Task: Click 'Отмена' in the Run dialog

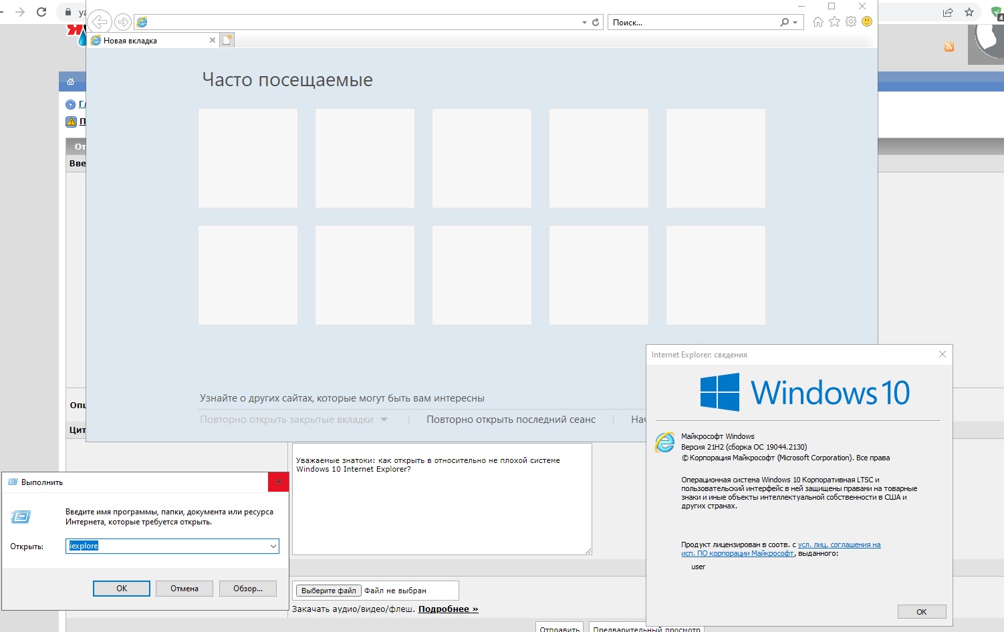Action: click(x=184, y=589)
